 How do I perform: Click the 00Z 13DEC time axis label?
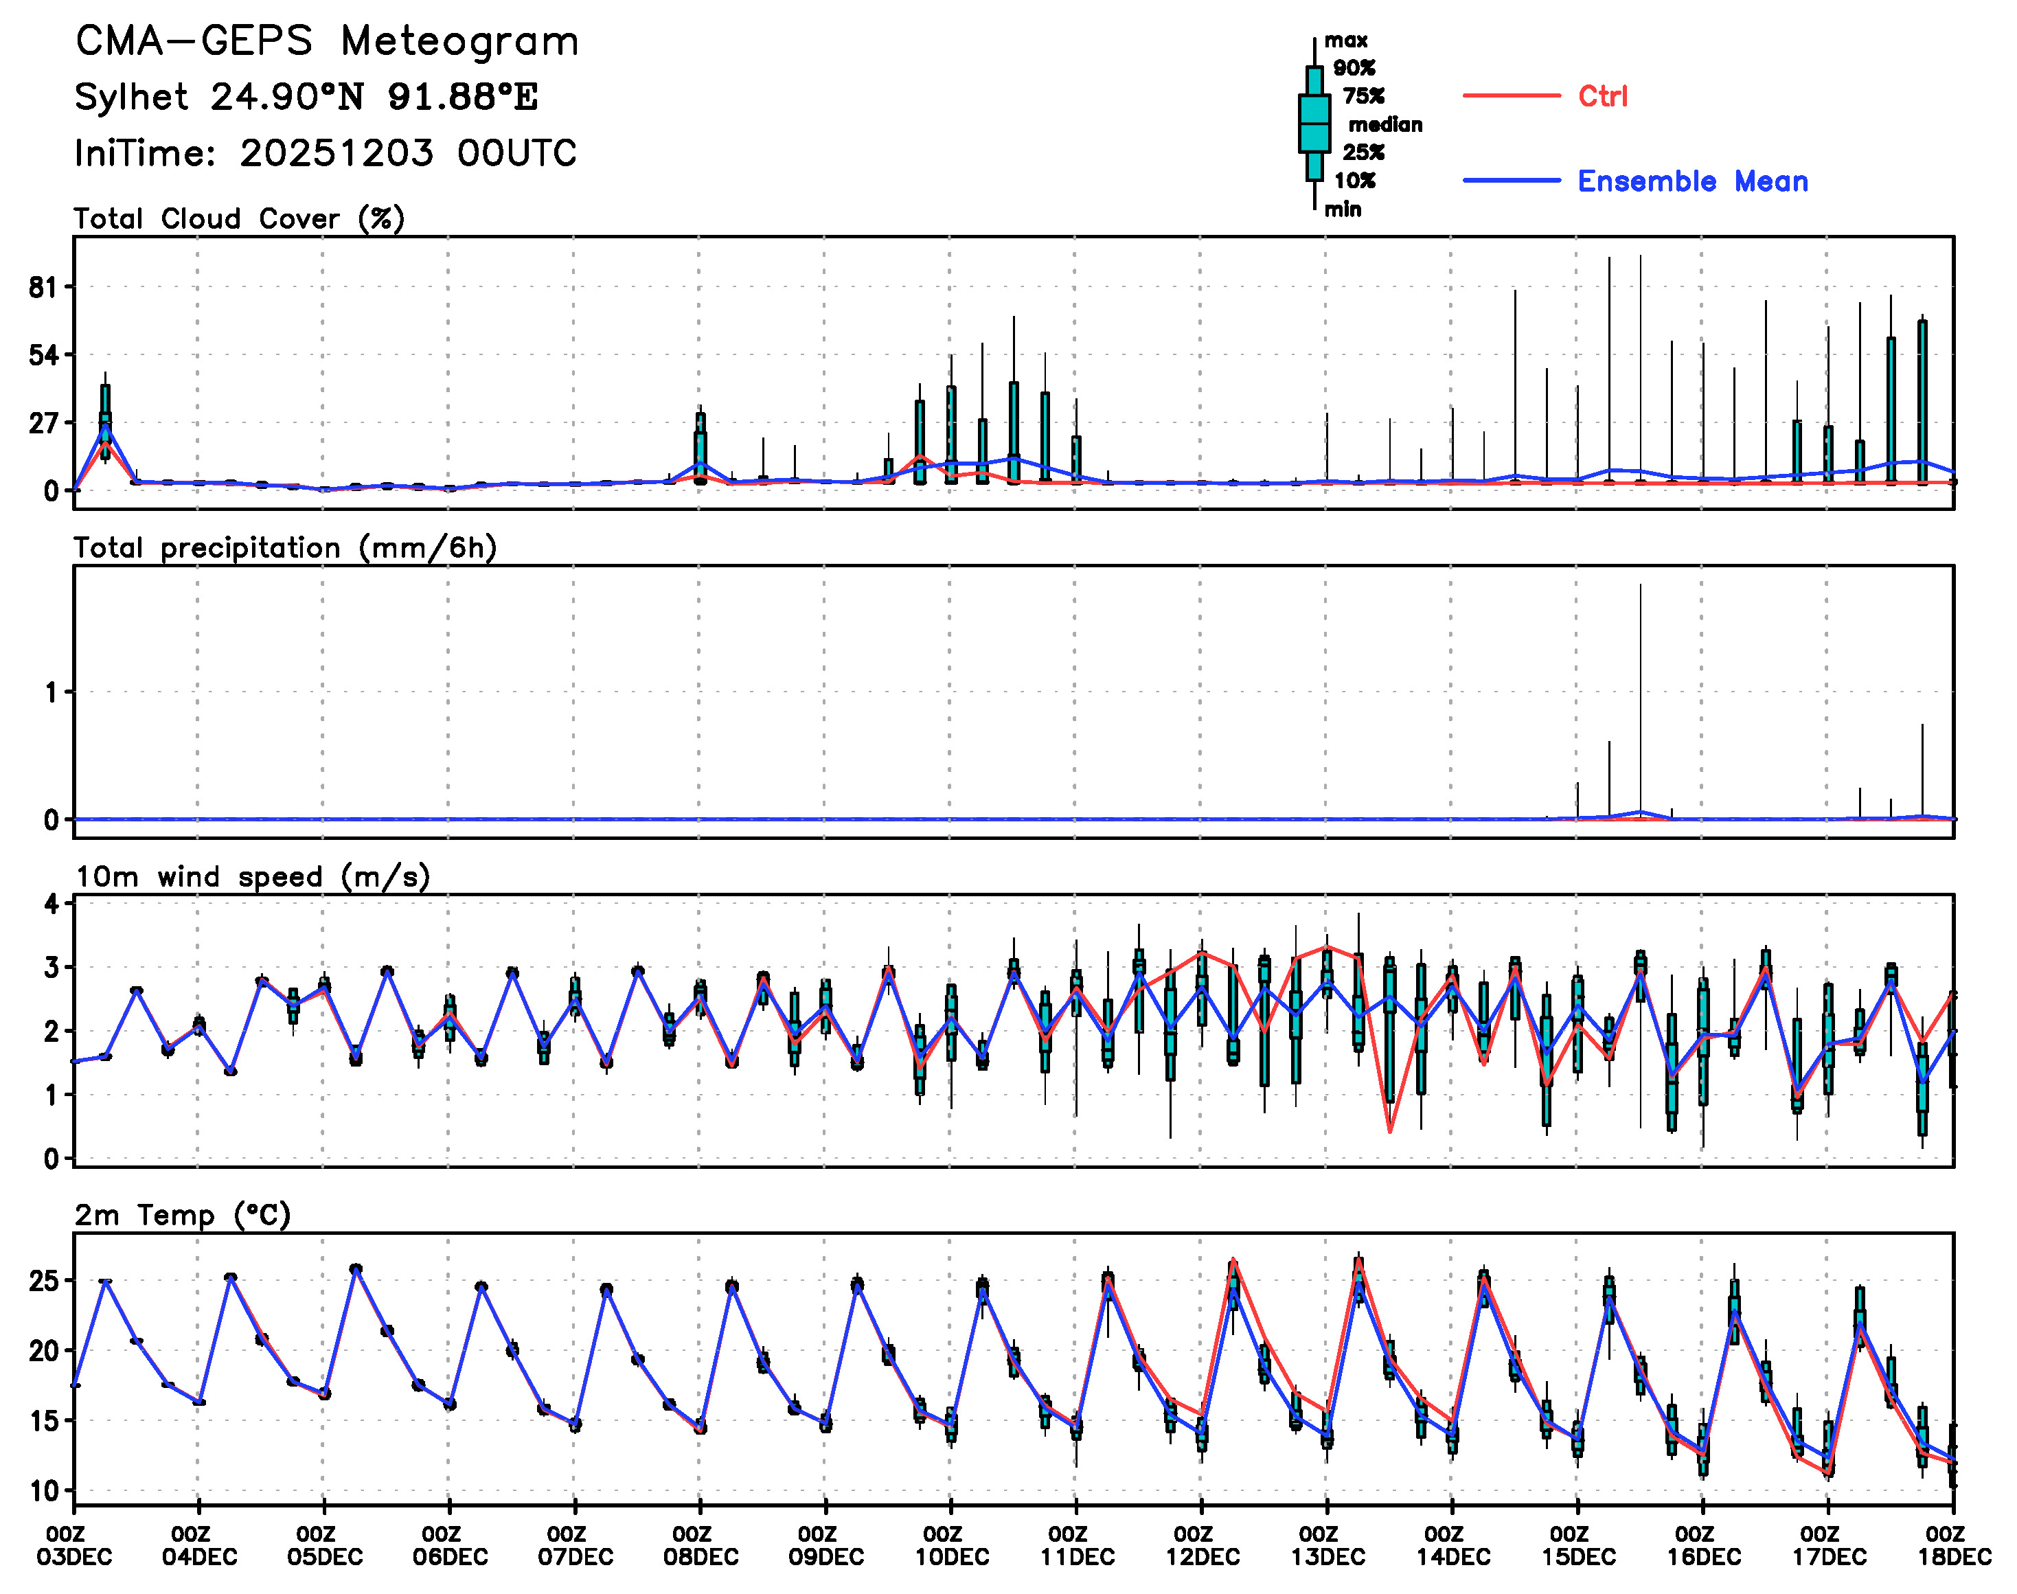click(1327, 1545)
